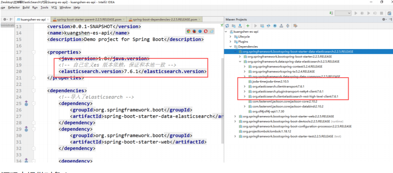Add Maven project with green plus
This screenshot has height=173, width=393.
(x=248, y=26)
